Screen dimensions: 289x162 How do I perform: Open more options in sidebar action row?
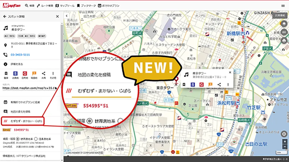click(x=53, y=74)
